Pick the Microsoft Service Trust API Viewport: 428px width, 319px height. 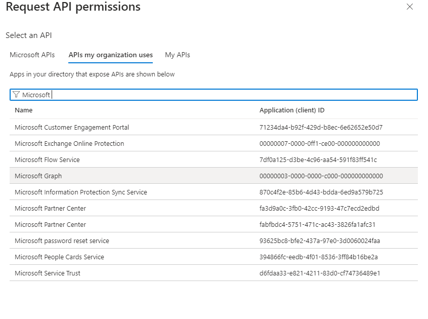click(x=48, y=273)
